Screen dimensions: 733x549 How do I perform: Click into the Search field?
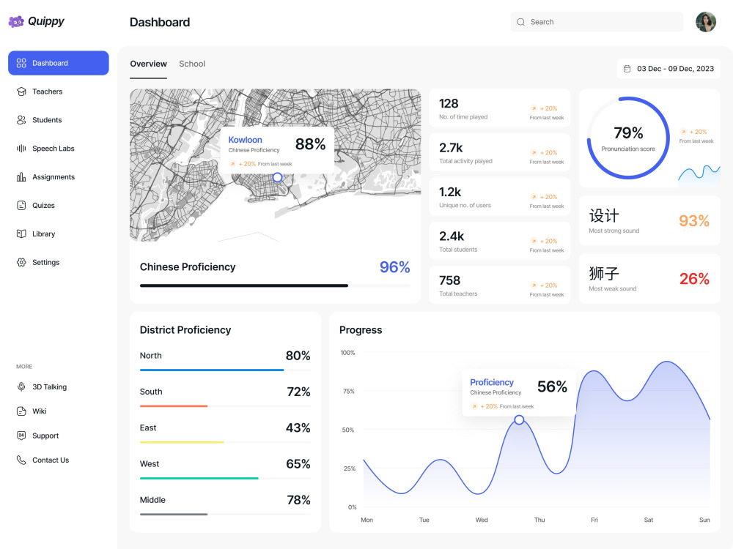[597, 22]
